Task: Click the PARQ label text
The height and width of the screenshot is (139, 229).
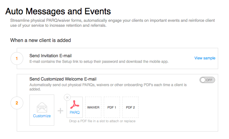Action: (75, 112)
